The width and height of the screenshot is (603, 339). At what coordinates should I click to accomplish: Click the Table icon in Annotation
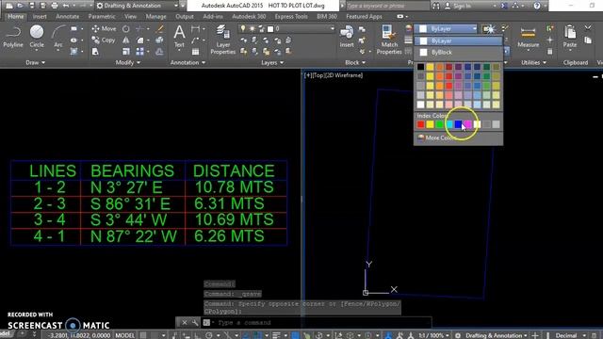click(x=195, y=52)
